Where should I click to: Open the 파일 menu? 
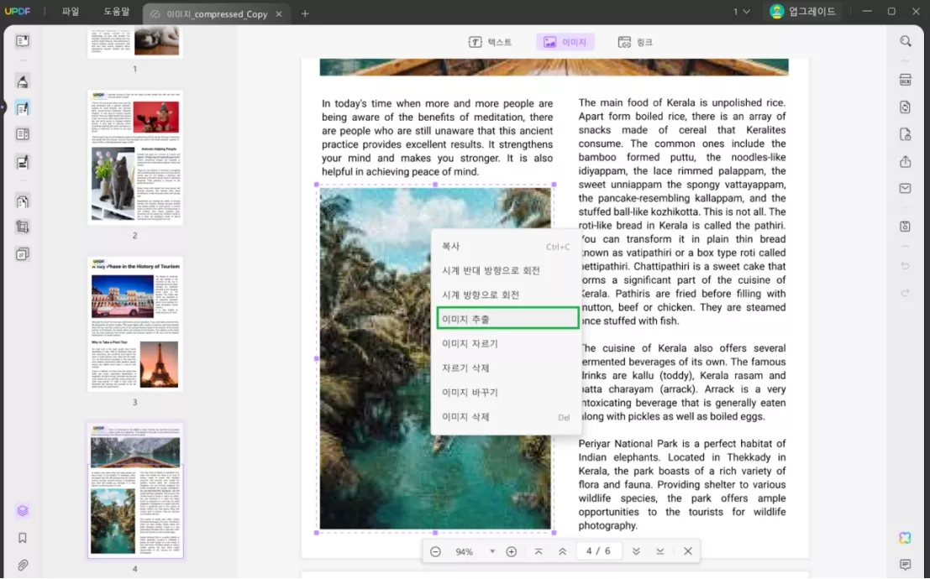71,12
